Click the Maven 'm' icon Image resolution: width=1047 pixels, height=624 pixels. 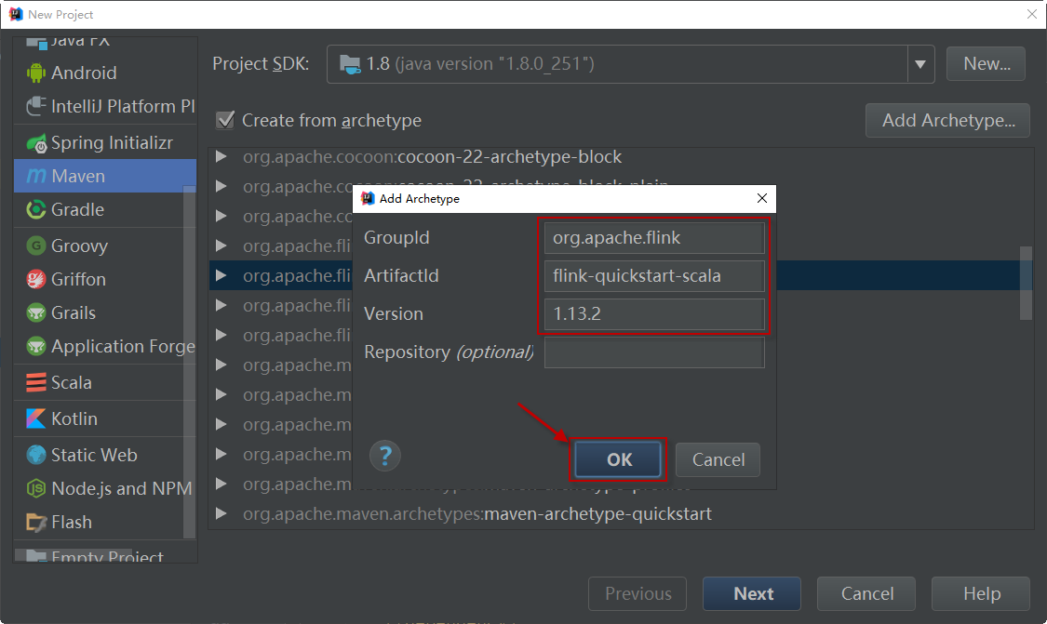point(36,176)
